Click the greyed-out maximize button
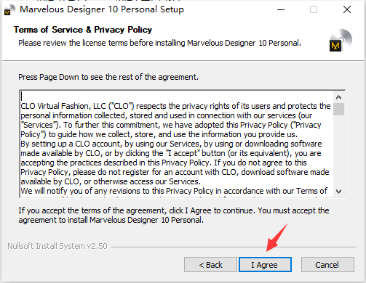Screen dimensions: 366x283 pos(314,9)
